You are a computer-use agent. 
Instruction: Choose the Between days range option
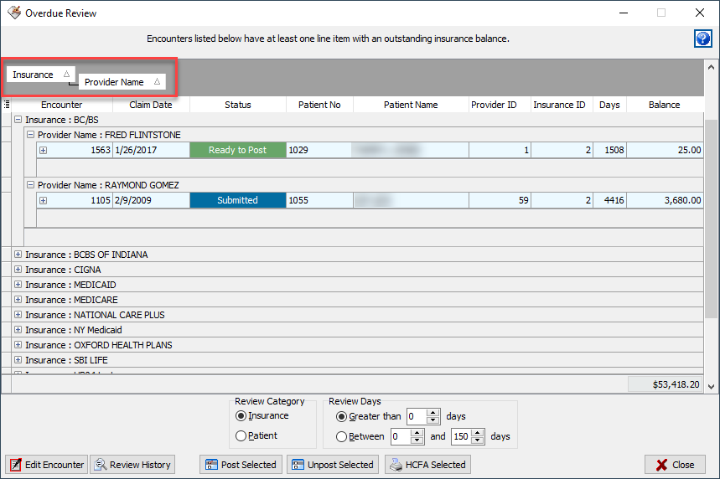[341, 436]
